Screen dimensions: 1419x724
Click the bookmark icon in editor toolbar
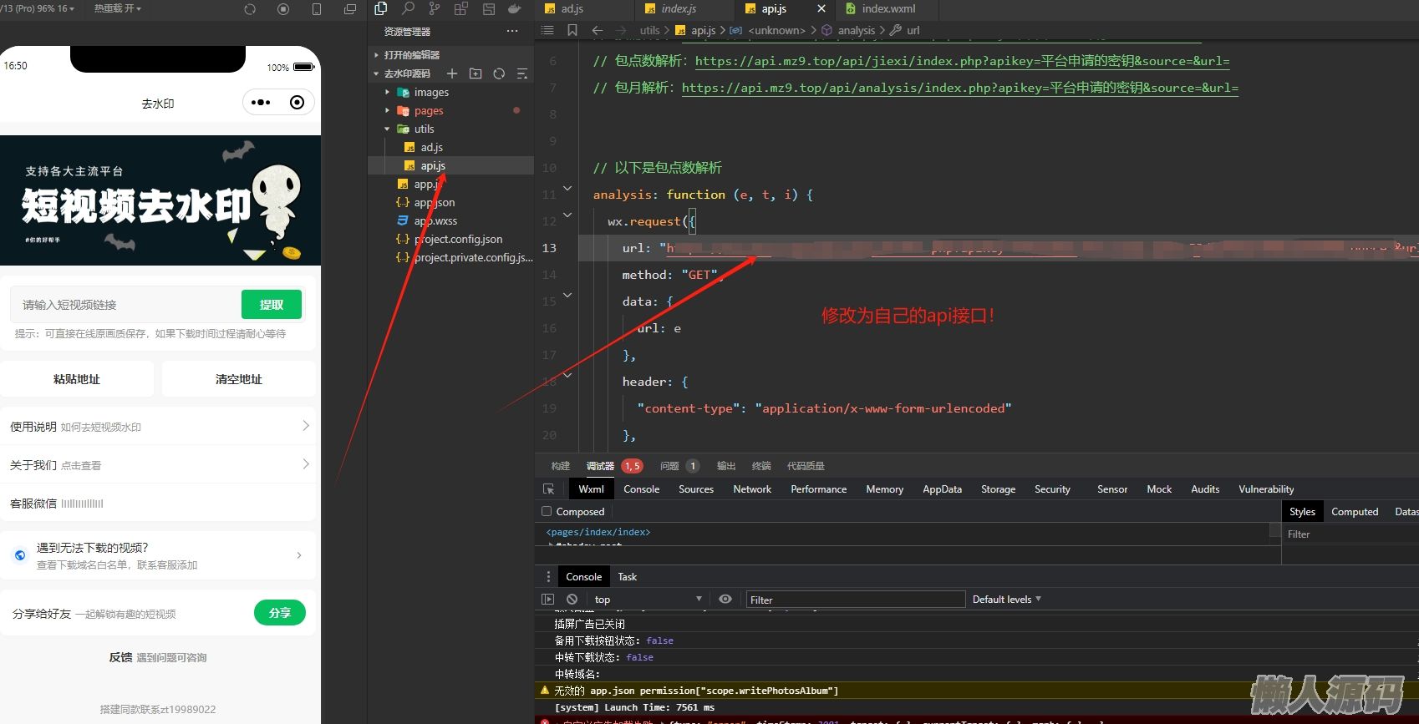[x=572, y=30]
